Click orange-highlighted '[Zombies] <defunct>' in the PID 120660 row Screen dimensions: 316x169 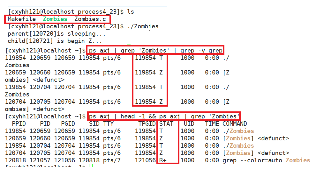[256, 138]
